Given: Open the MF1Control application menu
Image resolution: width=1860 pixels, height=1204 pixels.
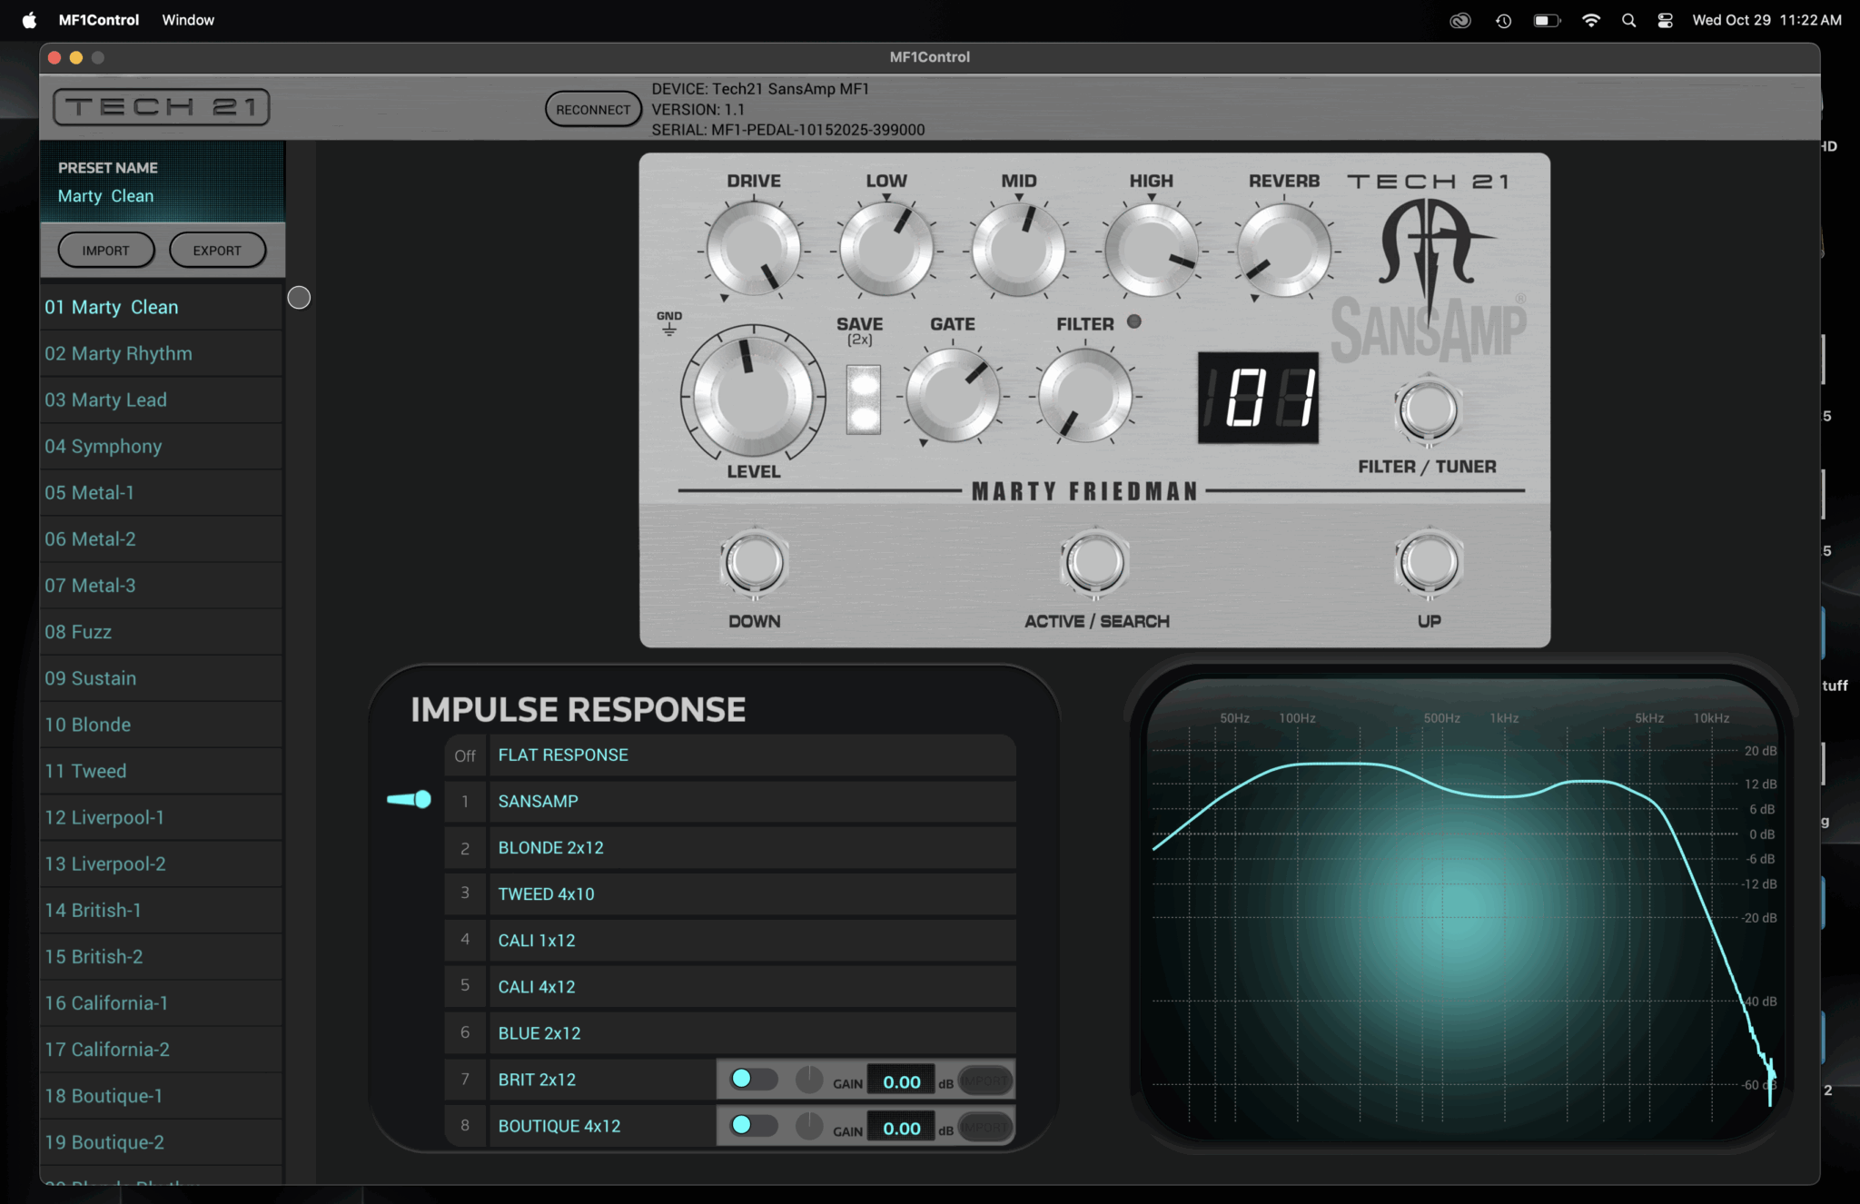Looking at the screenshot, I should coord(98,20).
